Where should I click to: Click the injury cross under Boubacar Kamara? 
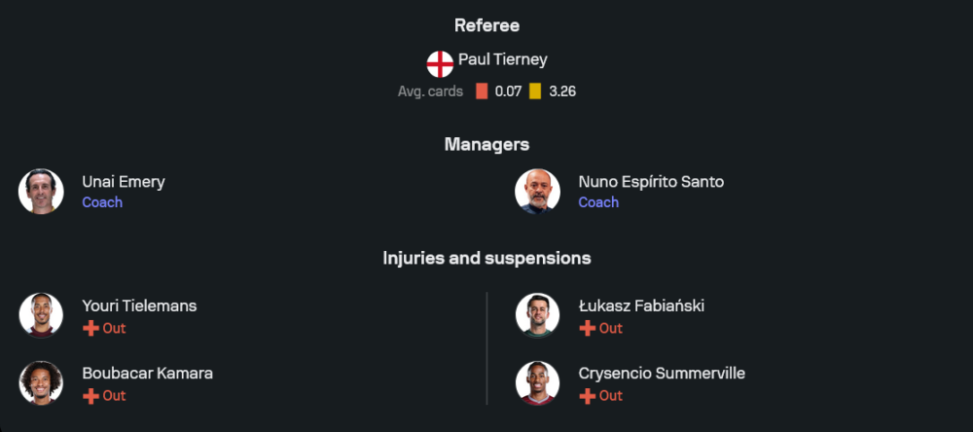tap(90, 396)
